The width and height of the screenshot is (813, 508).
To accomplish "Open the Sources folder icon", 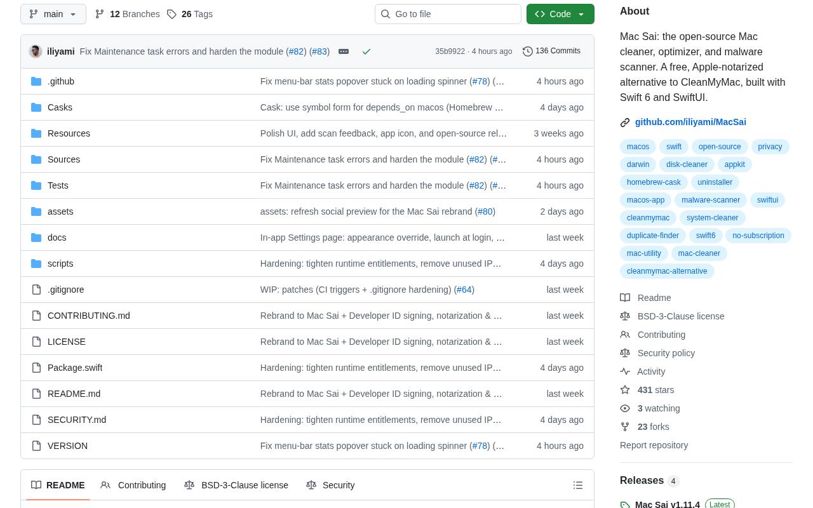I will click(36, 159).
